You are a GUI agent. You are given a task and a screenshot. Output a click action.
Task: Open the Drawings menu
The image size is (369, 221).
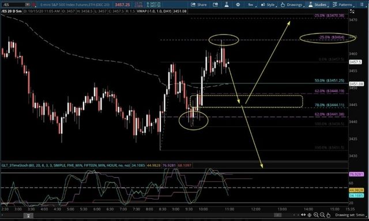(292, 5)
